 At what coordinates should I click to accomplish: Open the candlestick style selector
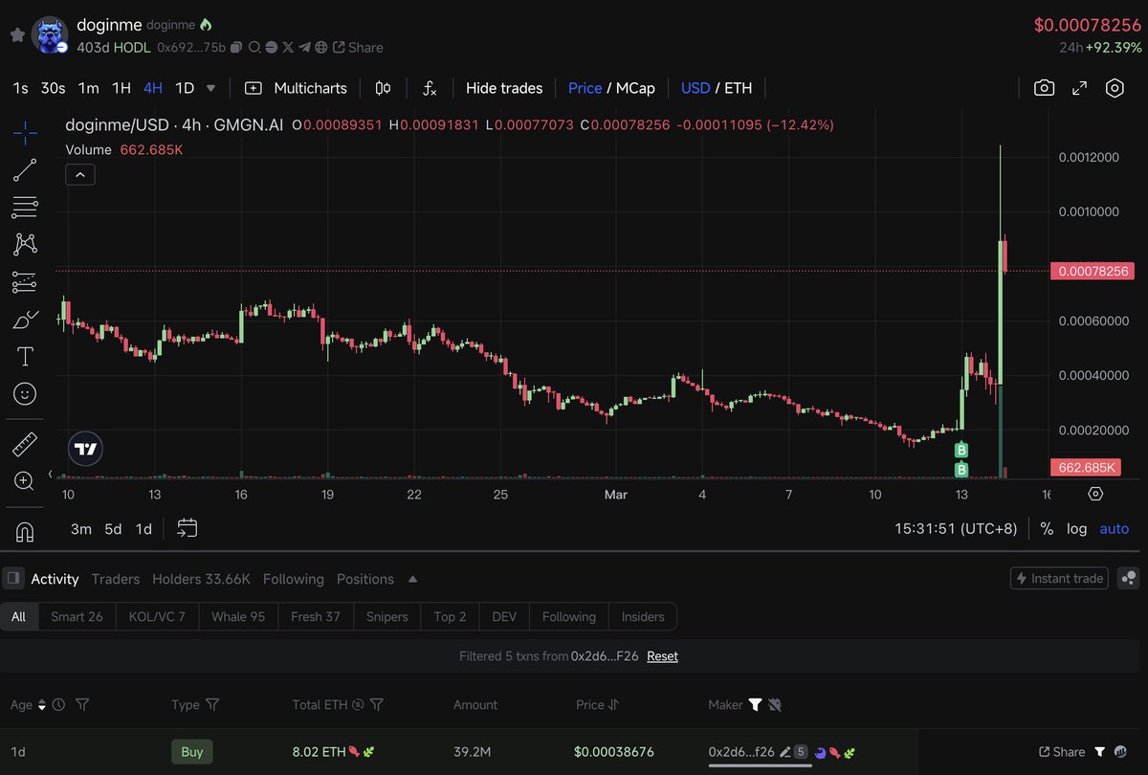click(382, 87)
